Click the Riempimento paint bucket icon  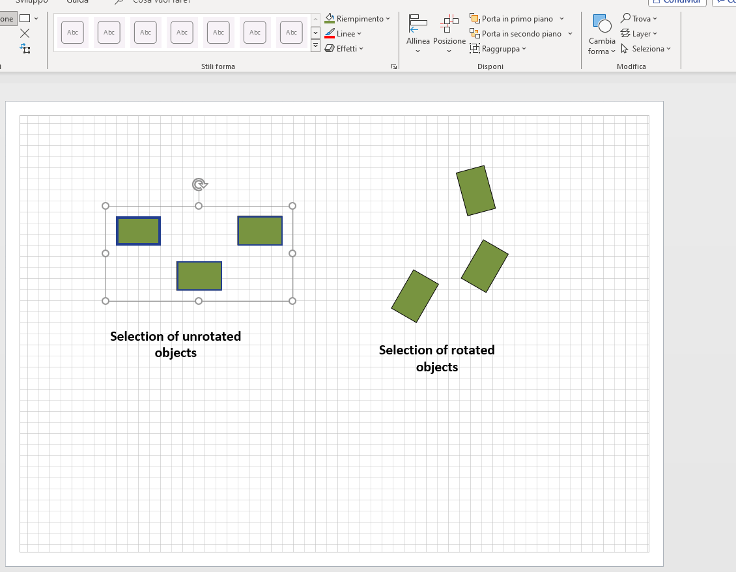330,18
